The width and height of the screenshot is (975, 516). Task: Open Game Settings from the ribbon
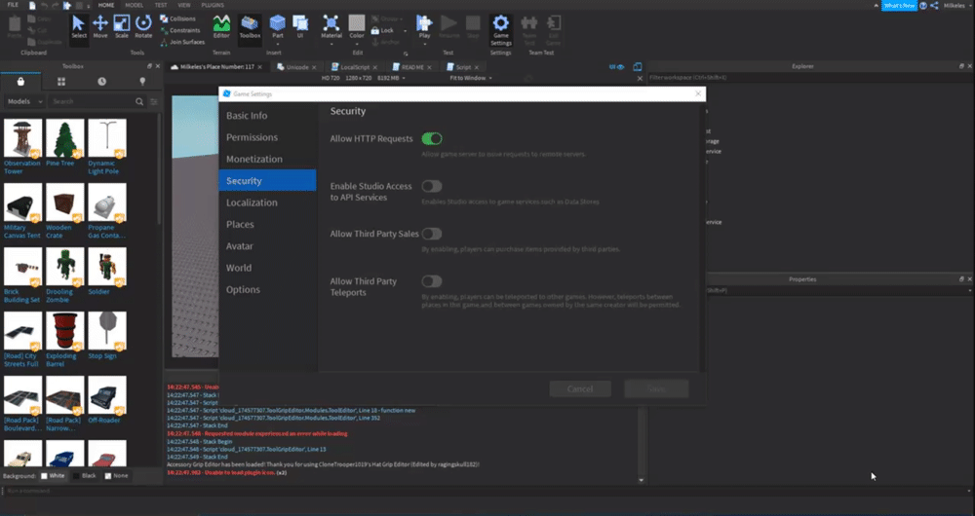pyautogui.click(x=500, y=30)
